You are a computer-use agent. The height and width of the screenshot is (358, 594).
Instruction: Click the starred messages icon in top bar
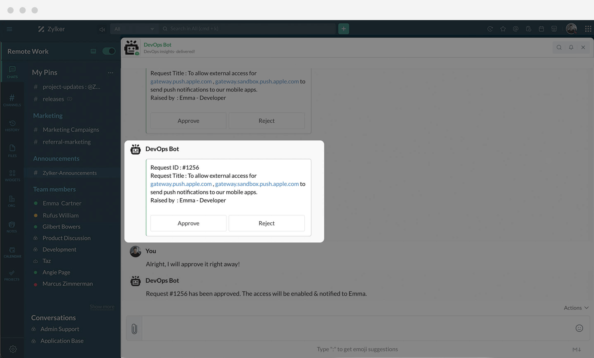[x=503, y=29]
